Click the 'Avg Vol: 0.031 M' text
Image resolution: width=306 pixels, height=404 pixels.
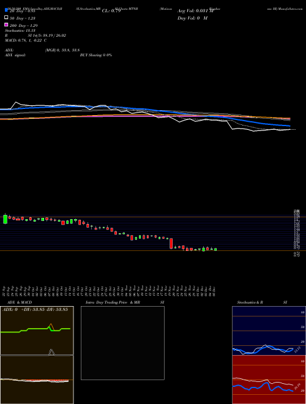click(x=196, y=11)
